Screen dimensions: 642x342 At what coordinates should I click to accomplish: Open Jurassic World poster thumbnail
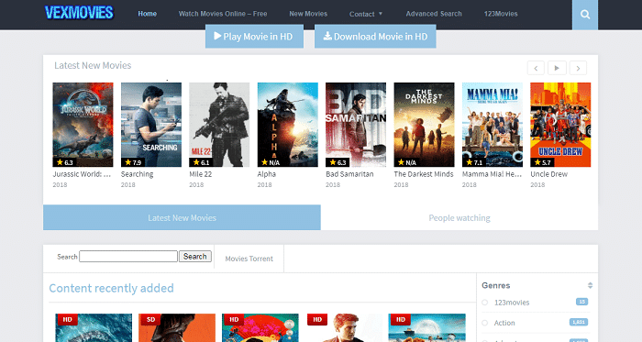coord(83,125)
